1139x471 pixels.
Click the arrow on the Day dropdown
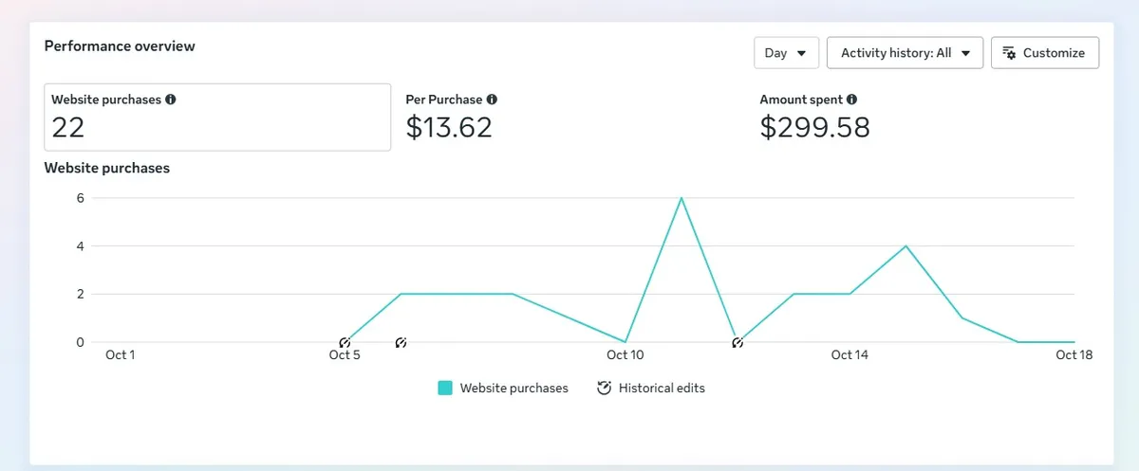click(x=802, y=54)
